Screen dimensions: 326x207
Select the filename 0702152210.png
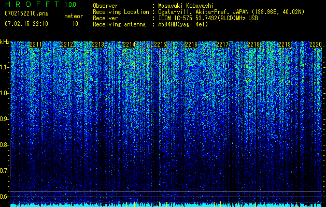[26, 13]
